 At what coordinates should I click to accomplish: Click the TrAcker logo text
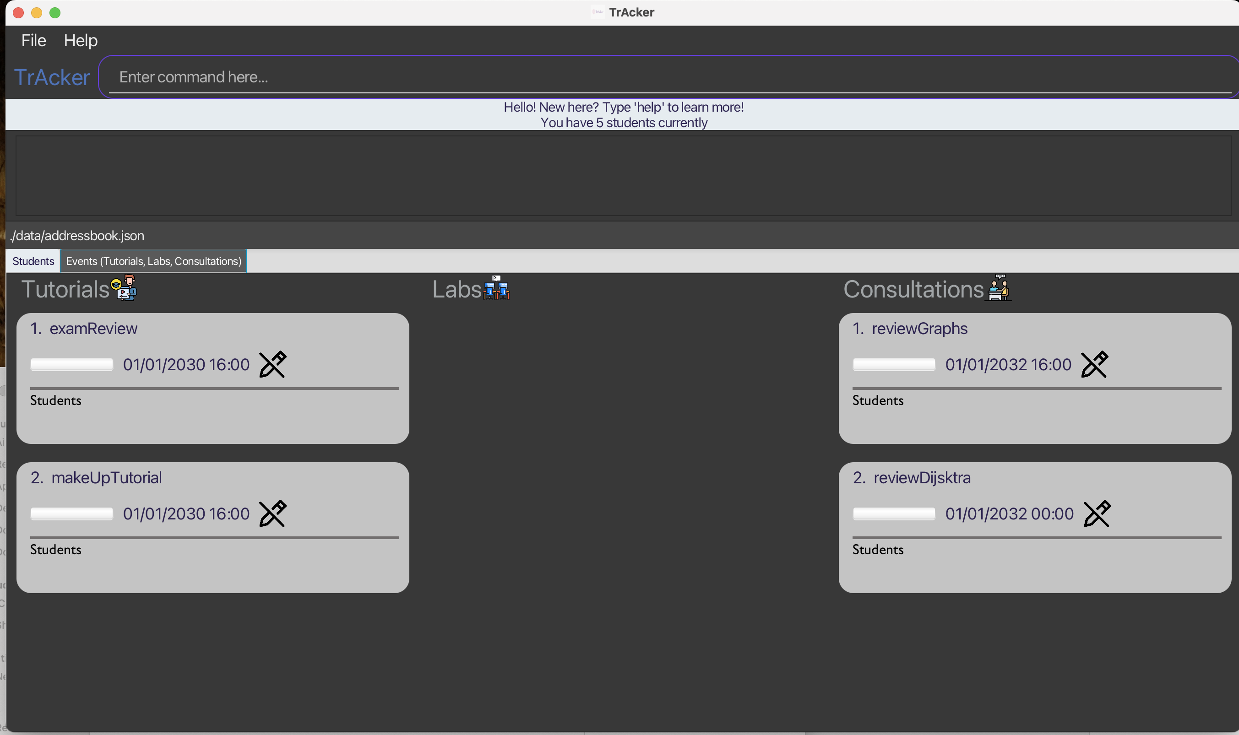pos(52,78)
